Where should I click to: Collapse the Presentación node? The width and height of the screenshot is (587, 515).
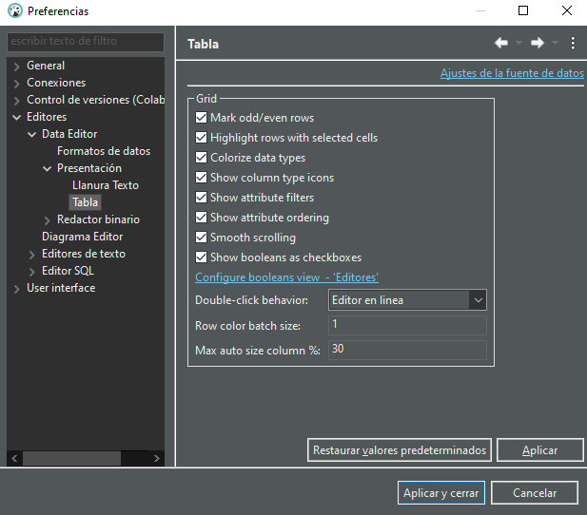[48, 169]
